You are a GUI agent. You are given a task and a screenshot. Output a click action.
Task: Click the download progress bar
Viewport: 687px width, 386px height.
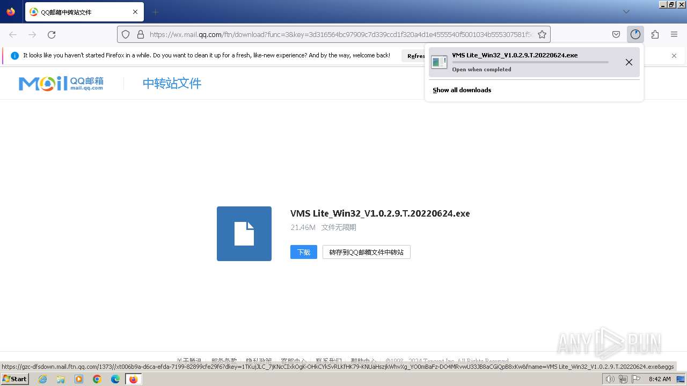[x=530, y=62]
